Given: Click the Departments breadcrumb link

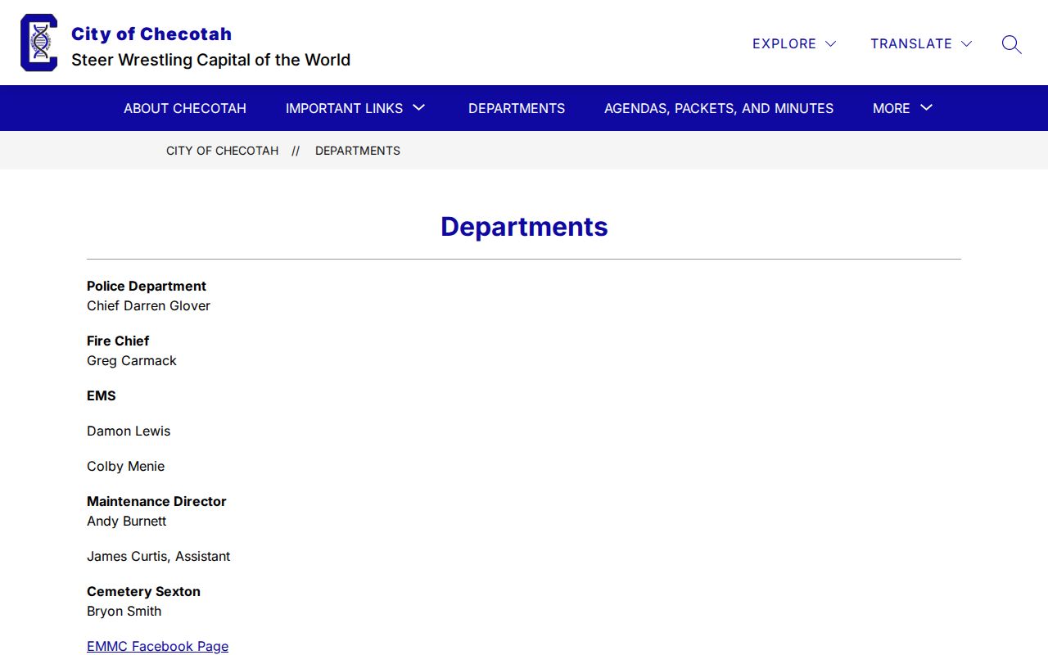Looking at the screenshot, I should tap(358, 151).
